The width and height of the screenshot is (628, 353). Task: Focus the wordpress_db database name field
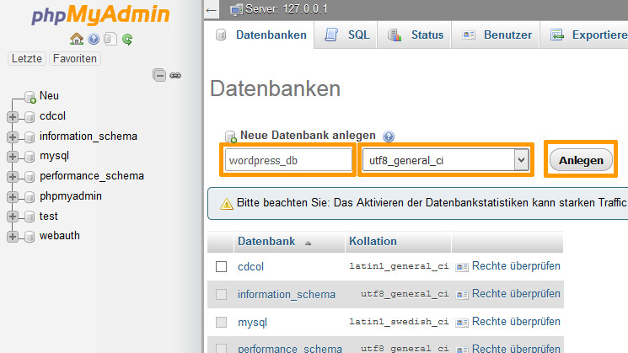point(288,160)
